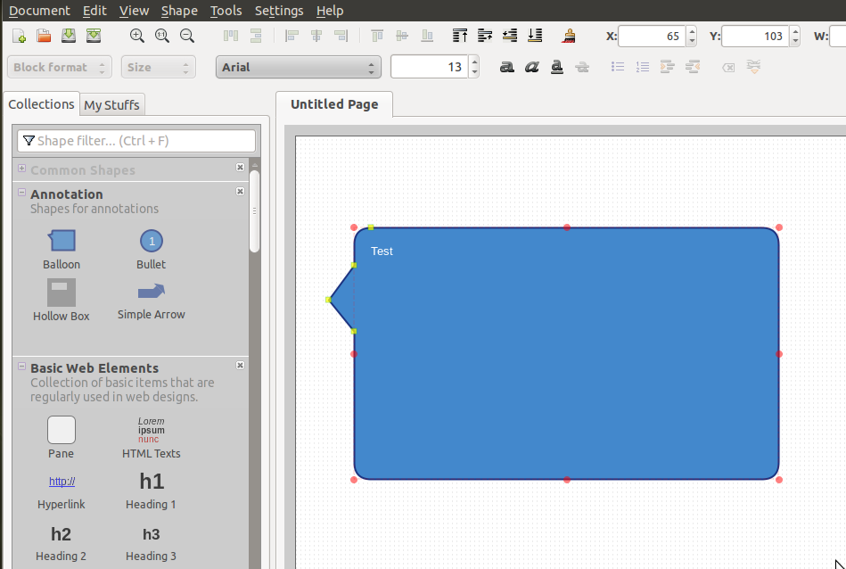
Task: Click the clean up formatting icon
Action: (x=753, y=67)
